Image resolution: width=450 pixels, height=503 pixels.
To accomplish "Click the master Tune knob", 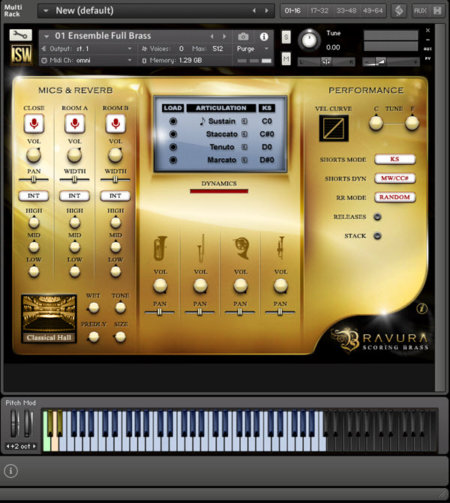I will pyautogui.click(x=310, y=40).
